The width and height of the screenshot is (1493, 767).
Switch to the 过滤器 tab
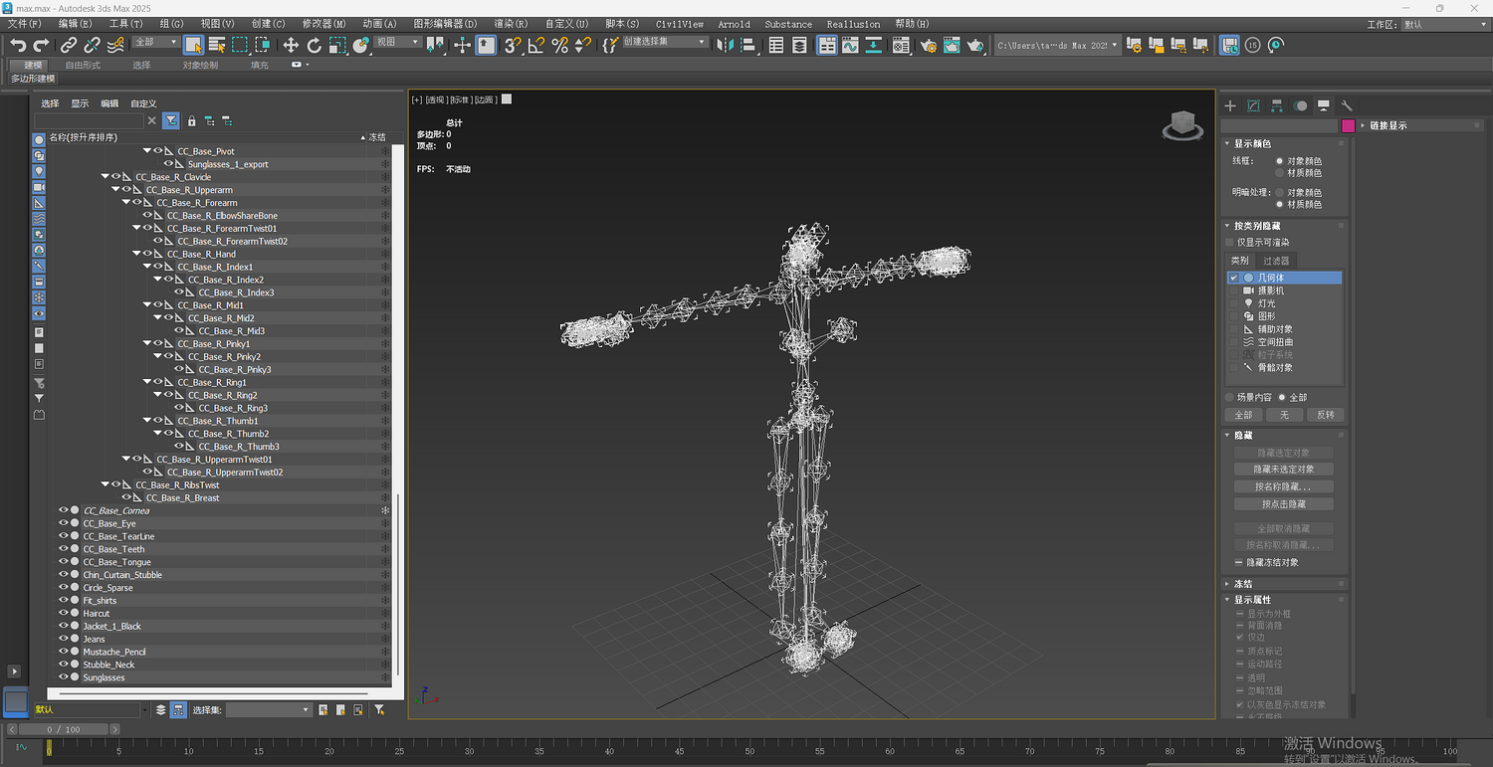coord(1275,261)
